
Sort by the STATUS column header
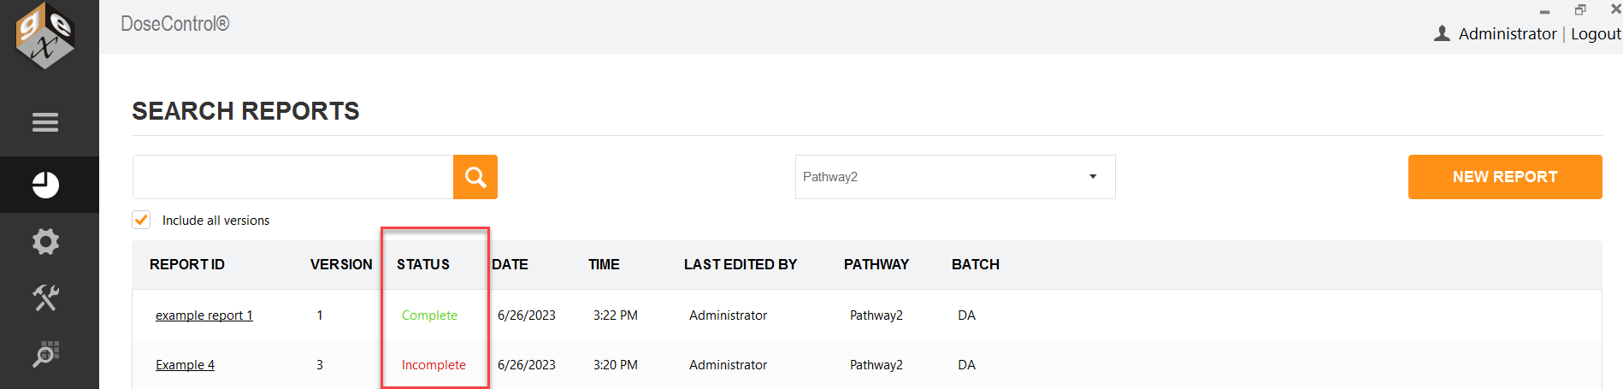click(x=423, y=264)
